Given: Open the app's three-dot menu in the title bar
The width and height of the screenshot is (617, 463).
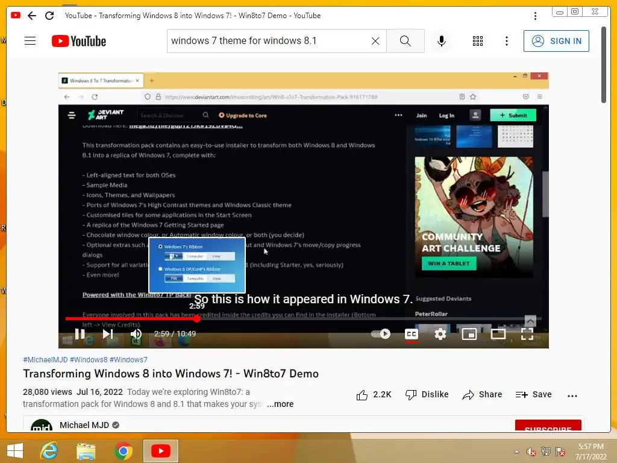Looking at the screenshot, I should (535, 16).
